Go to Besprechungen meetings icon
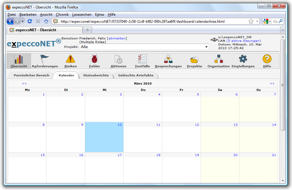This screenshot has height=190, width=292. (x=168, y=59)
